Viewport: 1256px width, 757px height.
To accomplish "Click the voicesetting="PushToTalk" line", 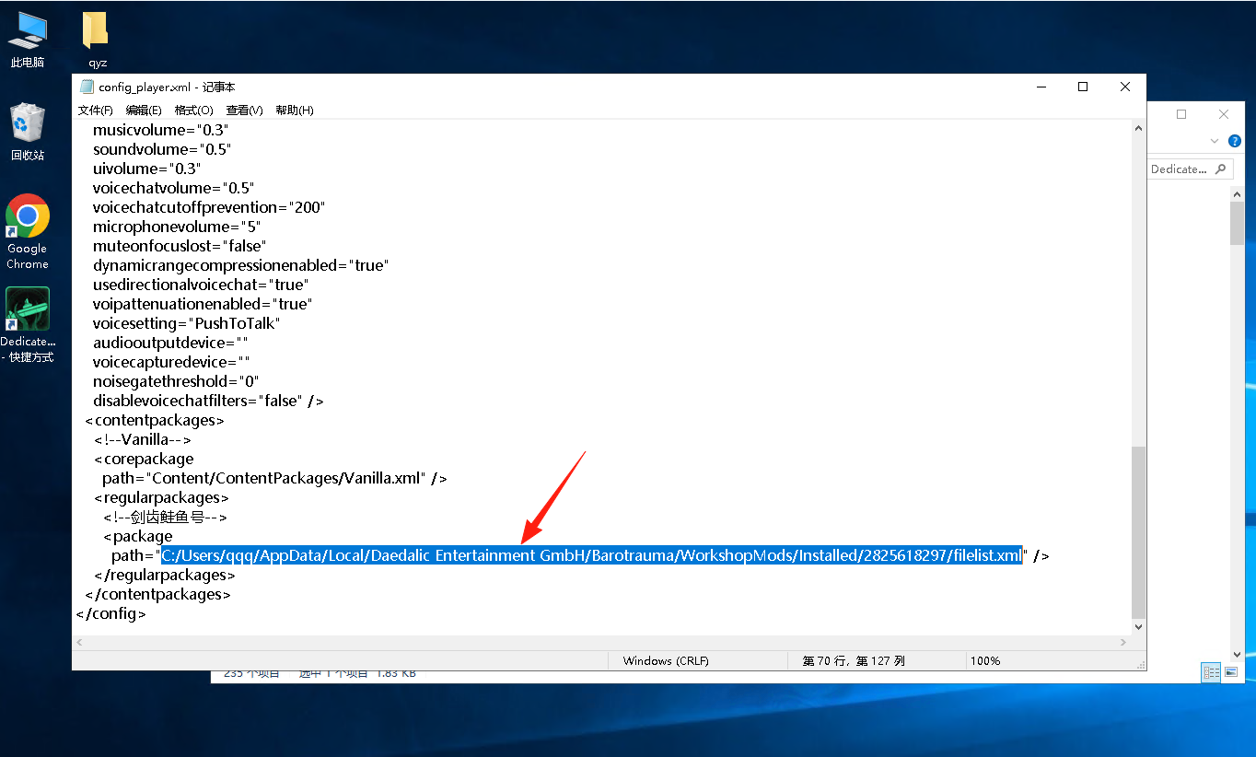I will coord(187,323).
